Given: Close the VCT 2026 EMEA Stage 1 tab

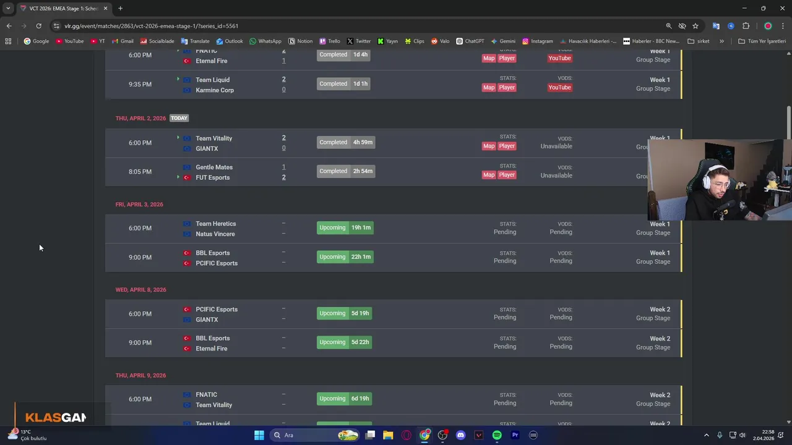Looking at the screenshot, I should tap(105, 9).
